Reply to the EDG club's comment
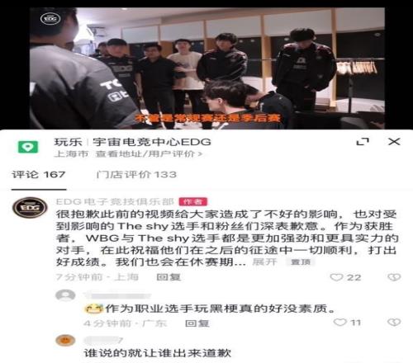The height and width of the screenshot is (363, 413). 169,277
